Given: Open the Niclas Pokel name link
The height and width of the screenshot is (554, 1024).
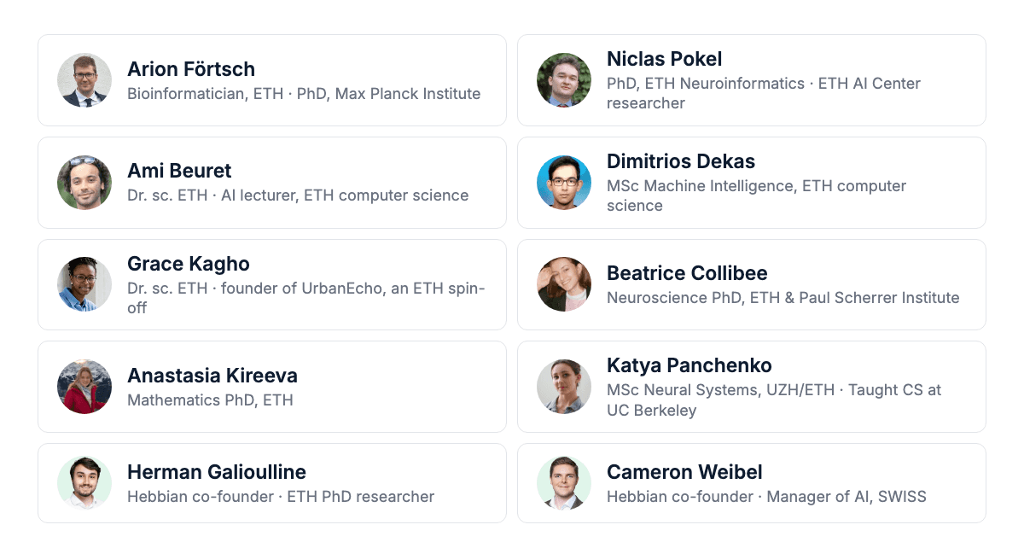Looking at the screenshot, I should click(664, 59).
